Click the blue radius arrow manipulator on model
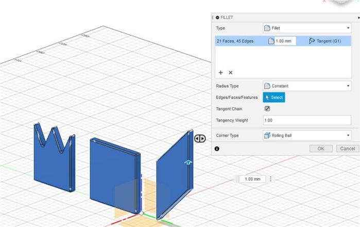360x227 pixels. coord(188,162)
